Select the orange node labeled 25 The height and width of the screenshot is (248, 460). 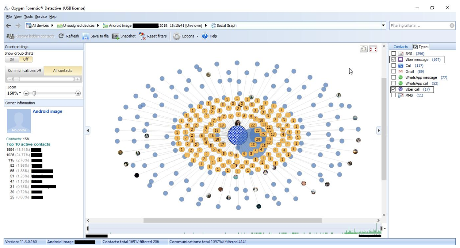click(x=263, y=134)
